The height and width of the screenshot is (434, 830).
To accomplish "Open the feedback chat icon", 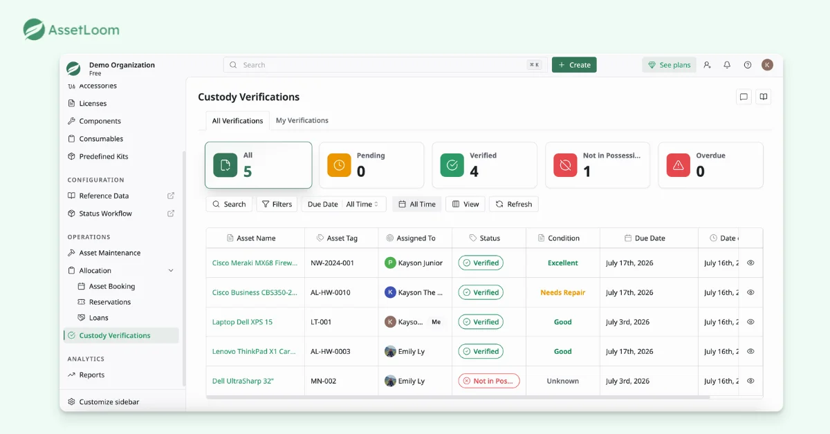I will click(744, 97).
